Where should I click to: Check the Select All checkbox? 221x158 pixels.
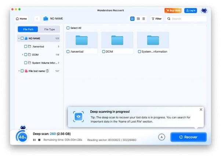coord(68,28)
